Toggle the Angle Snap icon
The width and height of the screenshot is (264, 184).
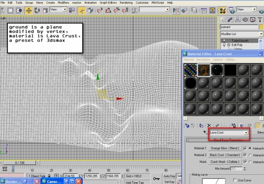pos(108,11)
